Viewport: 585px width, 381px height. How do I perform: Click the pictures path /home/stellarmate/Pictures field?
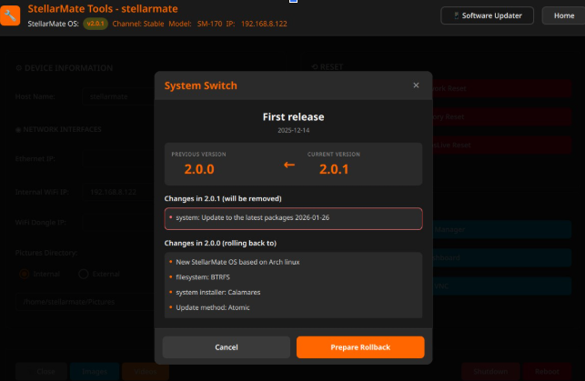85,302
